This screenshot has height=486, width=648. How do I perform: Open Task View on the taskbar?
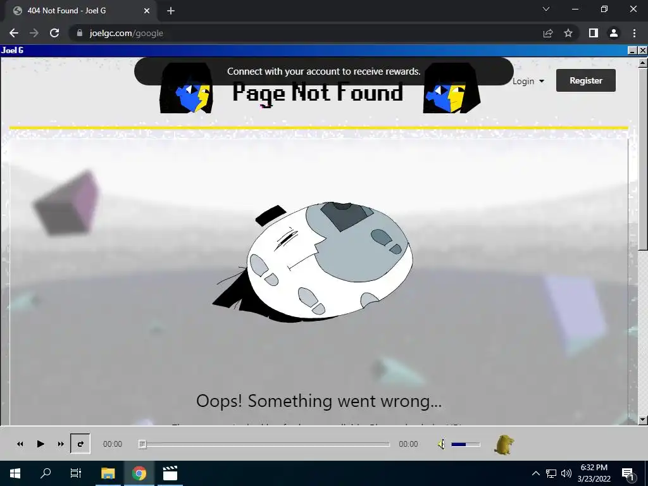coord(76,473)
